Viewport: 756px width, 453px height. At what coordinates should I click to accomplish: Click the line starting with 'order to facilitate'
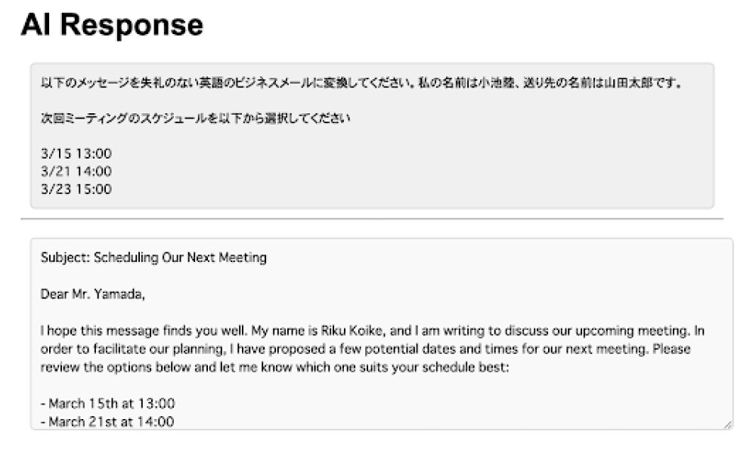(x=365, y=349)
